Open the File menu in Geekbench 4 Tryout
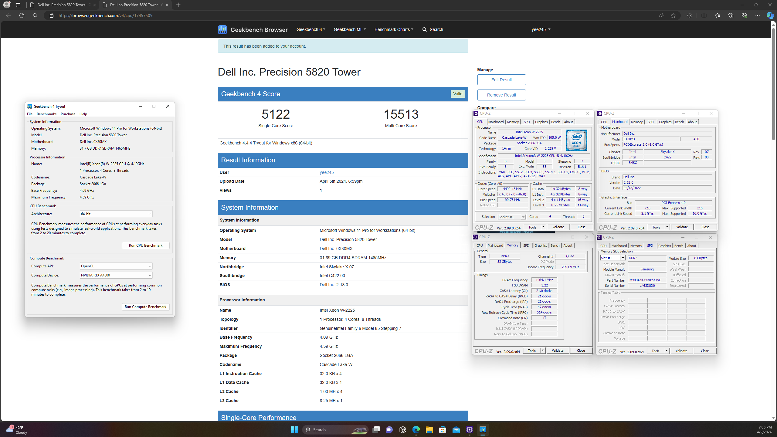 (x=30, y=114)
